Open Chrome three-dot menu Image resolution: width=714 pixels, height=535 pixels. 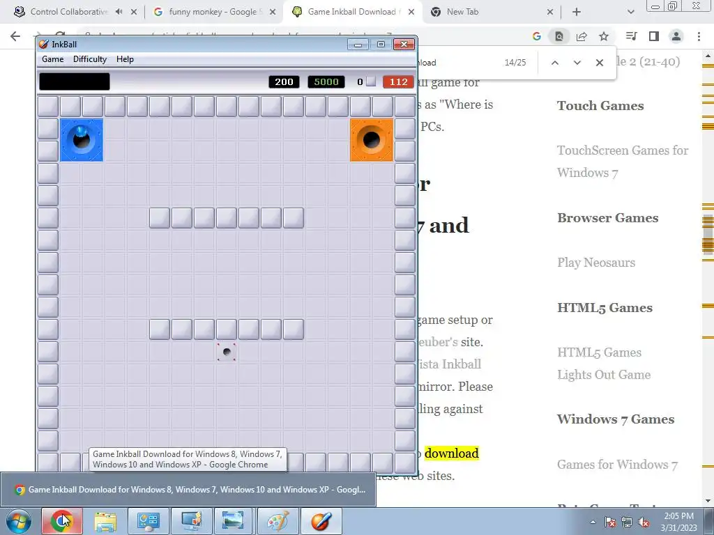tap(699, 36)
